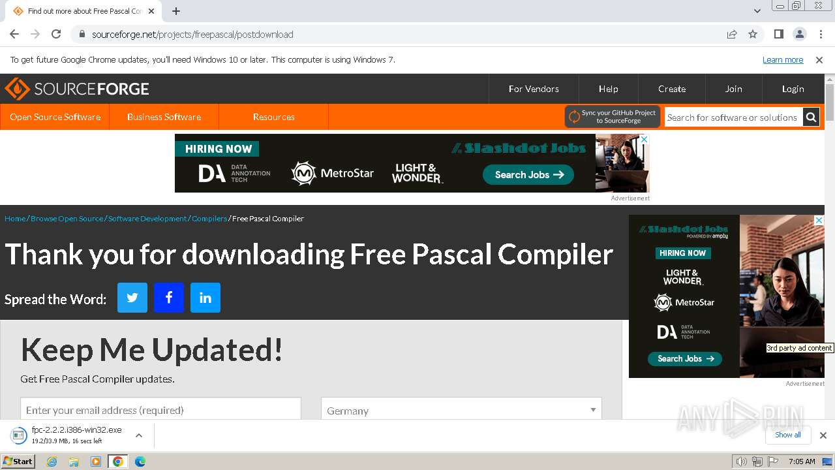Share on Facebook icon
The height and width of the screenshot is (470, 835).
(169, 298)
